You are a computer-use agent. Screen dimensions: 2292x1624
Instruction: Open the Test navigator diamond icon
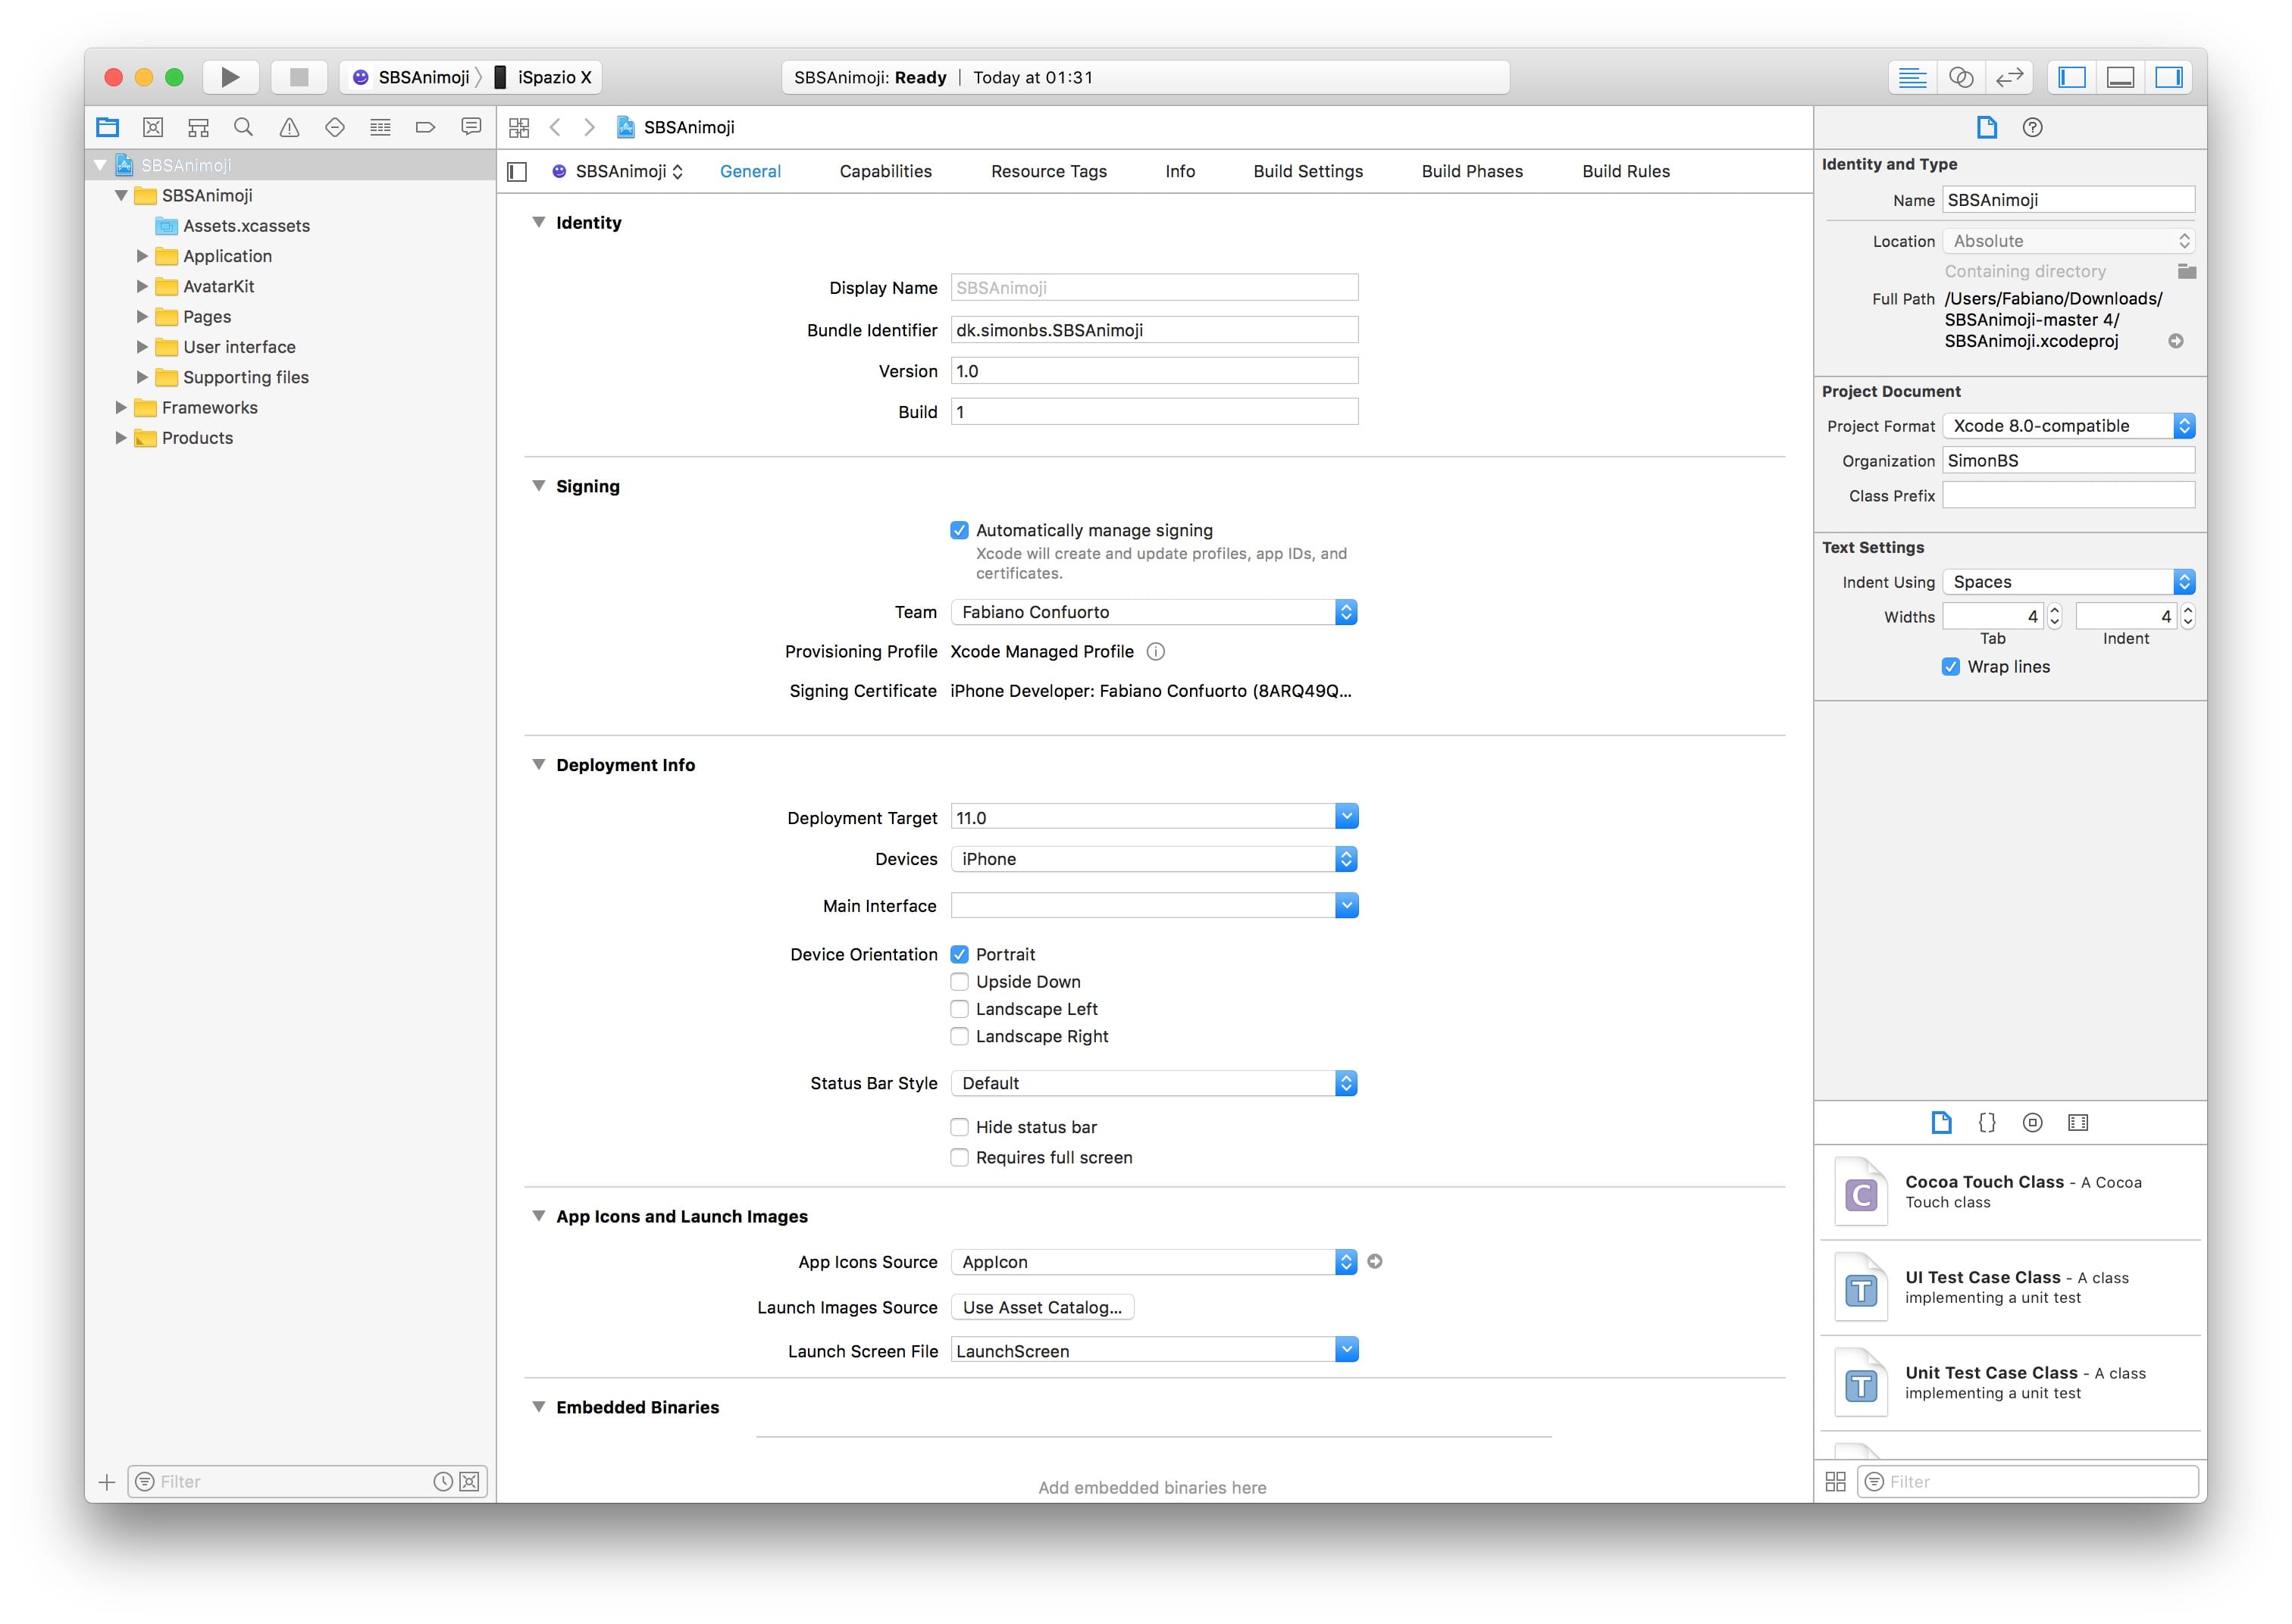coord(335,127)
